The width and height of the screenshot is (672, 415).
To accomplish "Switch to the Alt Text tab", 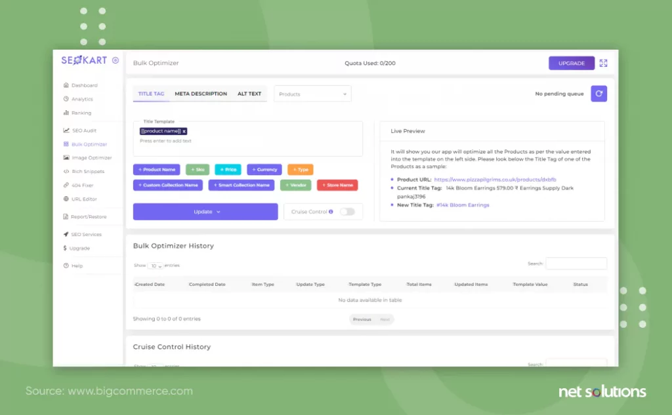I will pyautogui.click(x=249, y=94).
